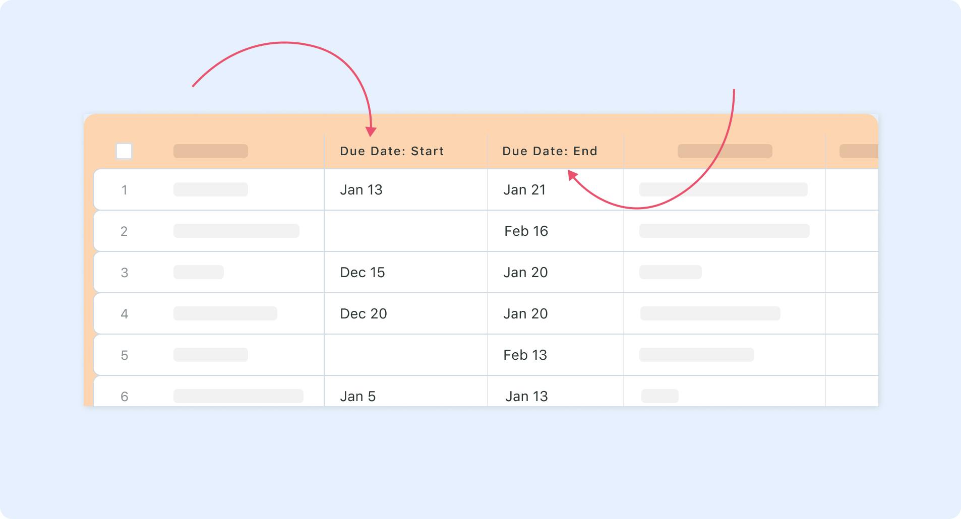961x519 pixels.
Task: Click the Due Date: Start column header
Action: click(x=392, y=151)
